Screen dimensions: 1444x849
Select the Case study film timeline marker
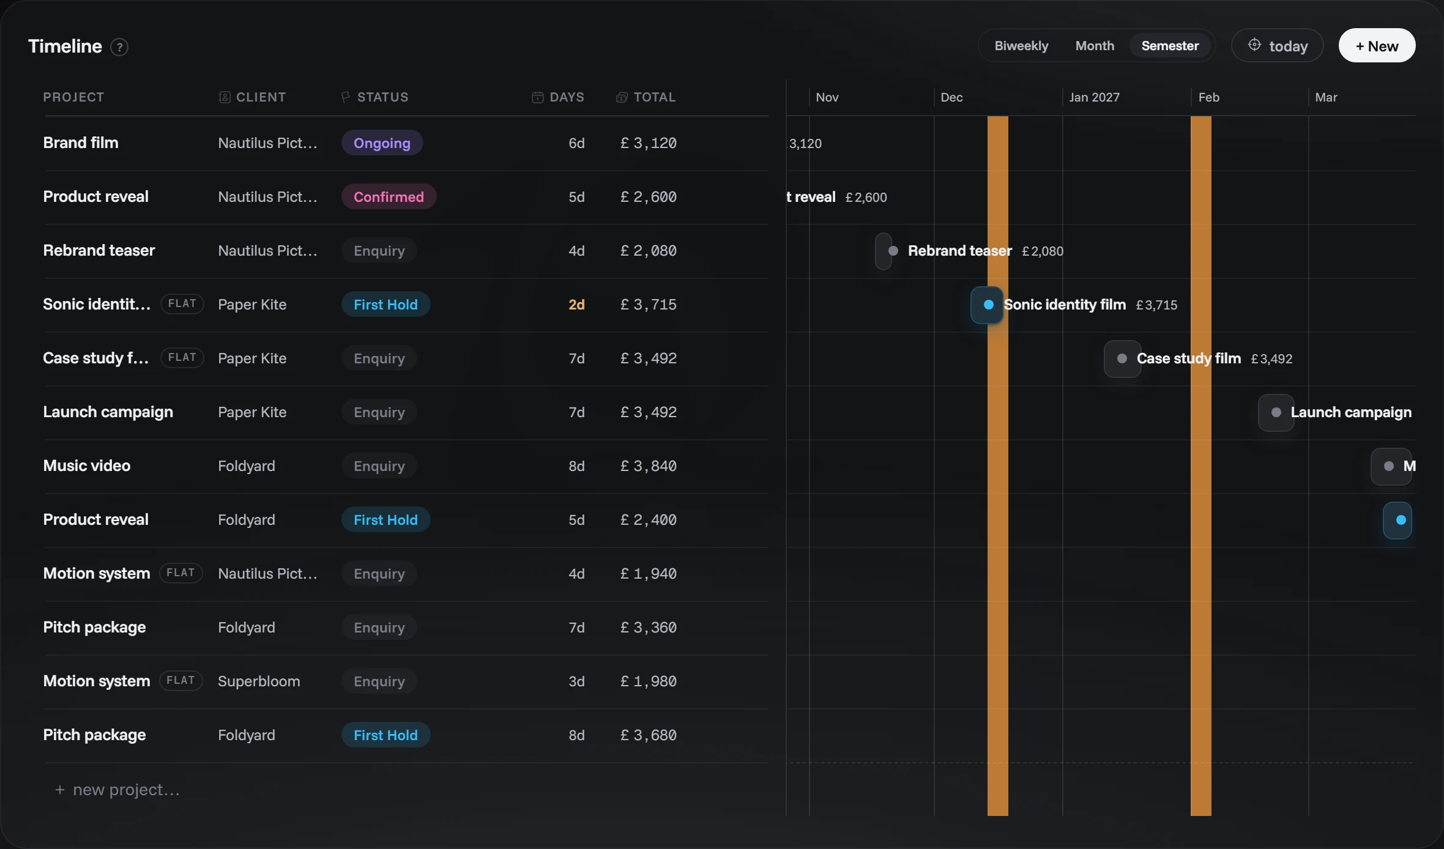tap(1122, 358)
